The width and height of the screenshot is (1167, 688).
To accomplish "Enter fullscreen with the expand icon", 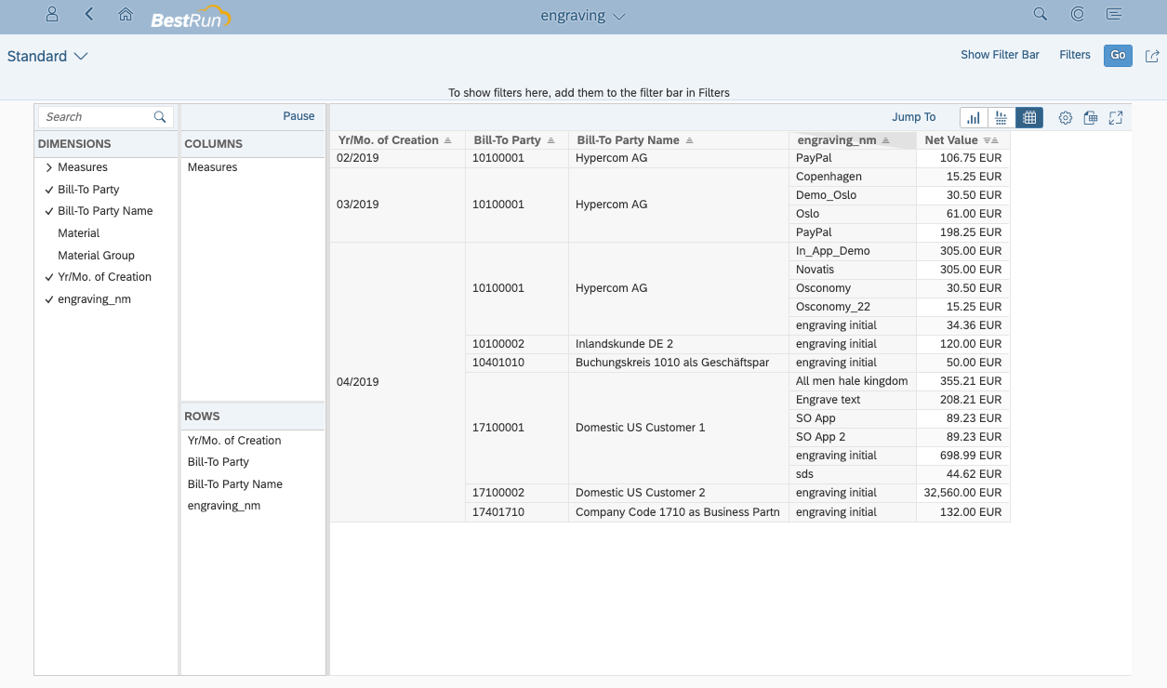I will 1115,117.
